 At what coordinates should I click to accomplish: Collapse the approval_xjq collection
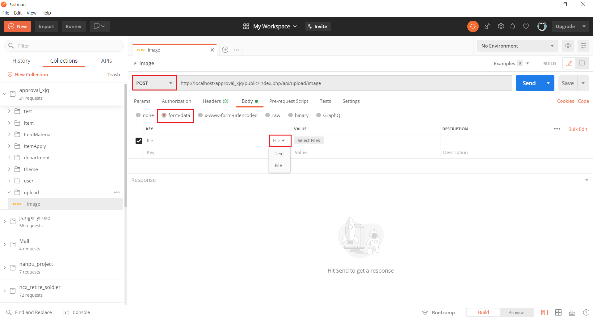click(5, 94)
